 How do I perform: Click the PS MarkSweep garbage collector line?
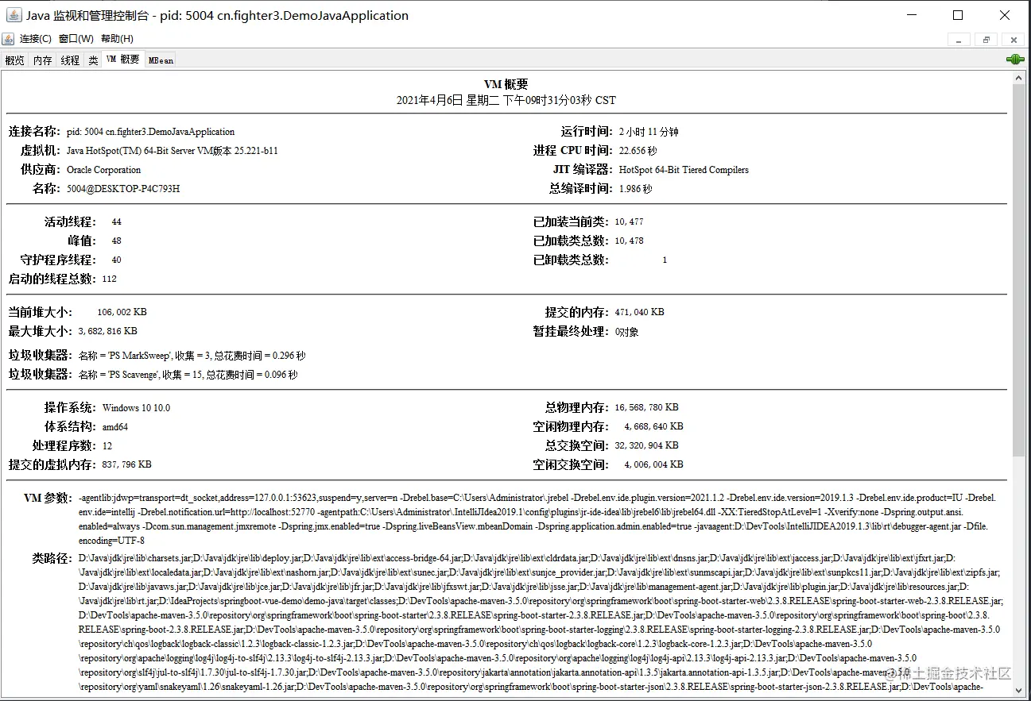coord(192,356)
